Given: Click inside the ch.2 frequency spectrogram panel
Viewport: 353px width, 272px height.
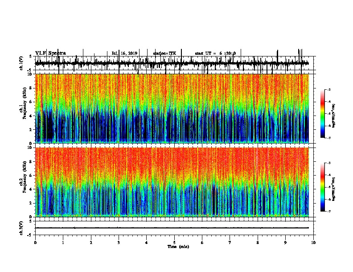Looking at the screenshot, I should coord(172,182).
